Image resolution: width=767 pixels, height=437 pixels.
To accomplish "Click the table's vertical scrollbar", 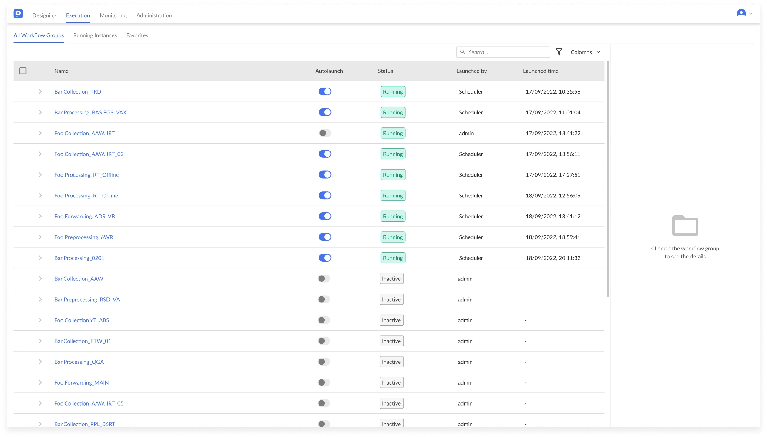I will tap(608, 179).
